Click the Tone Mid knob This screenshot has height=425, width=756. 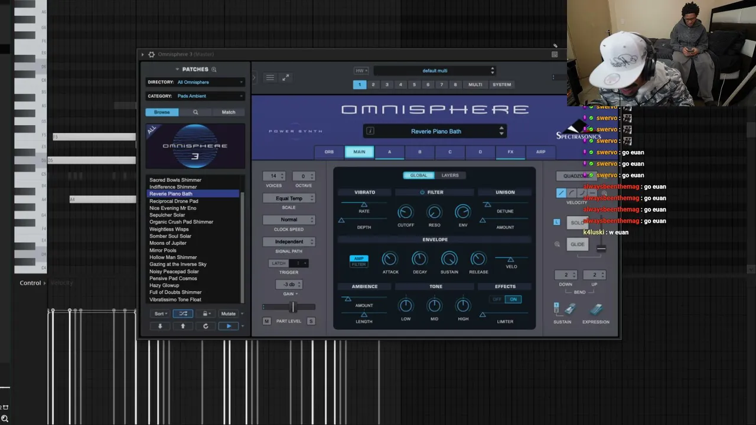coord(434,305)
